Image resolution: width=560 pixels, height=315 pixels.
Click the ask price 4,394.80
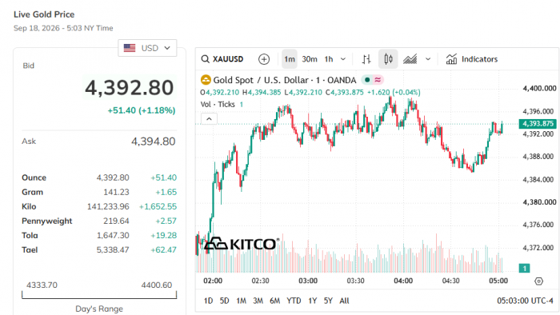point(154,142)
